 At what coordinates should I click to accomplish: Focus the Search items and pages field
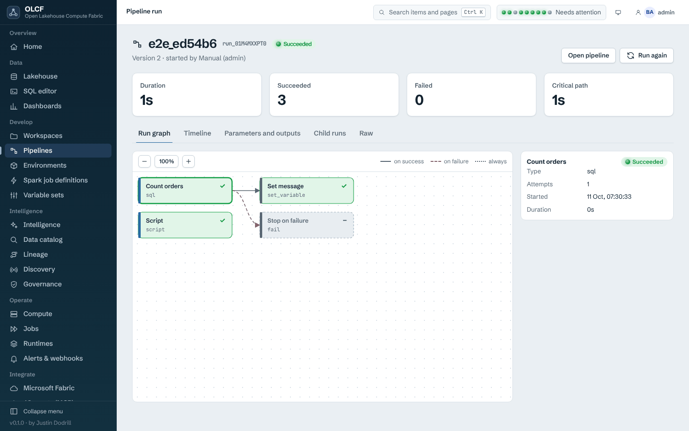[x=432, y=12]
